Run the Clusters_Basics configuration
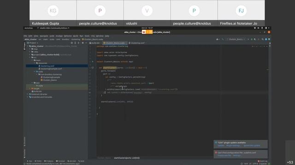Image resolution: width=295 pixels, height=165 pixels. tap(248, 39)
